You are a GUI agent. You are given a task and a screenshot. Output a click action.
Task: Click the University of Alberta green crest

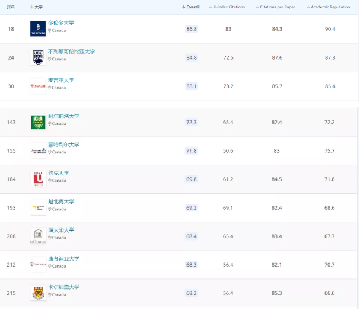[38, 122]
